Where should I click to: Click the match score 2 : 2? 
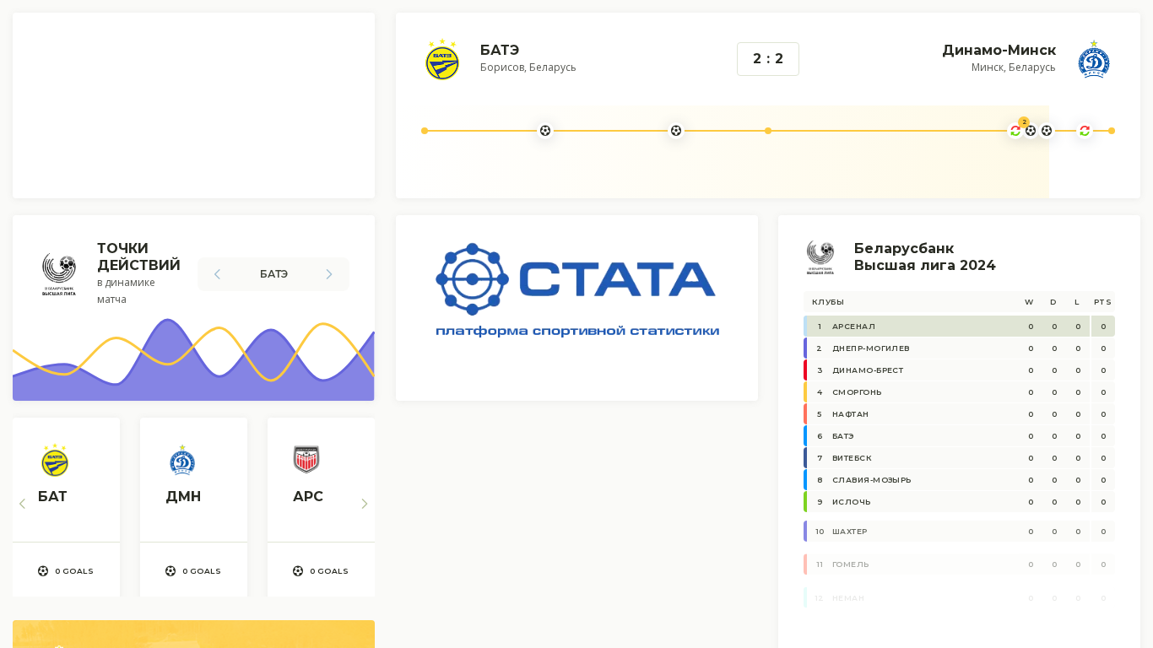[768, 59]
